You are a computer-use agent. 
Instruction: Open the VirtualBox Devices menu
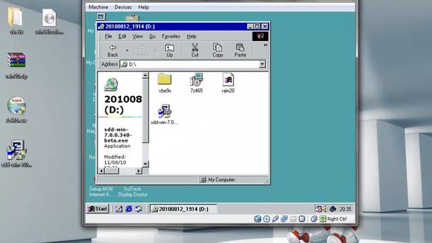pyautogui.click(x=123, y=7)
